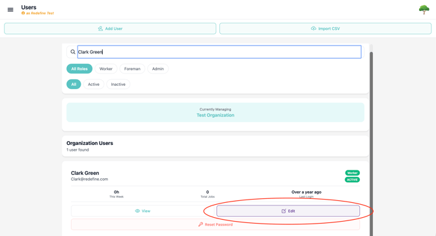Reset Clark Green's password

tap(215, 224)
